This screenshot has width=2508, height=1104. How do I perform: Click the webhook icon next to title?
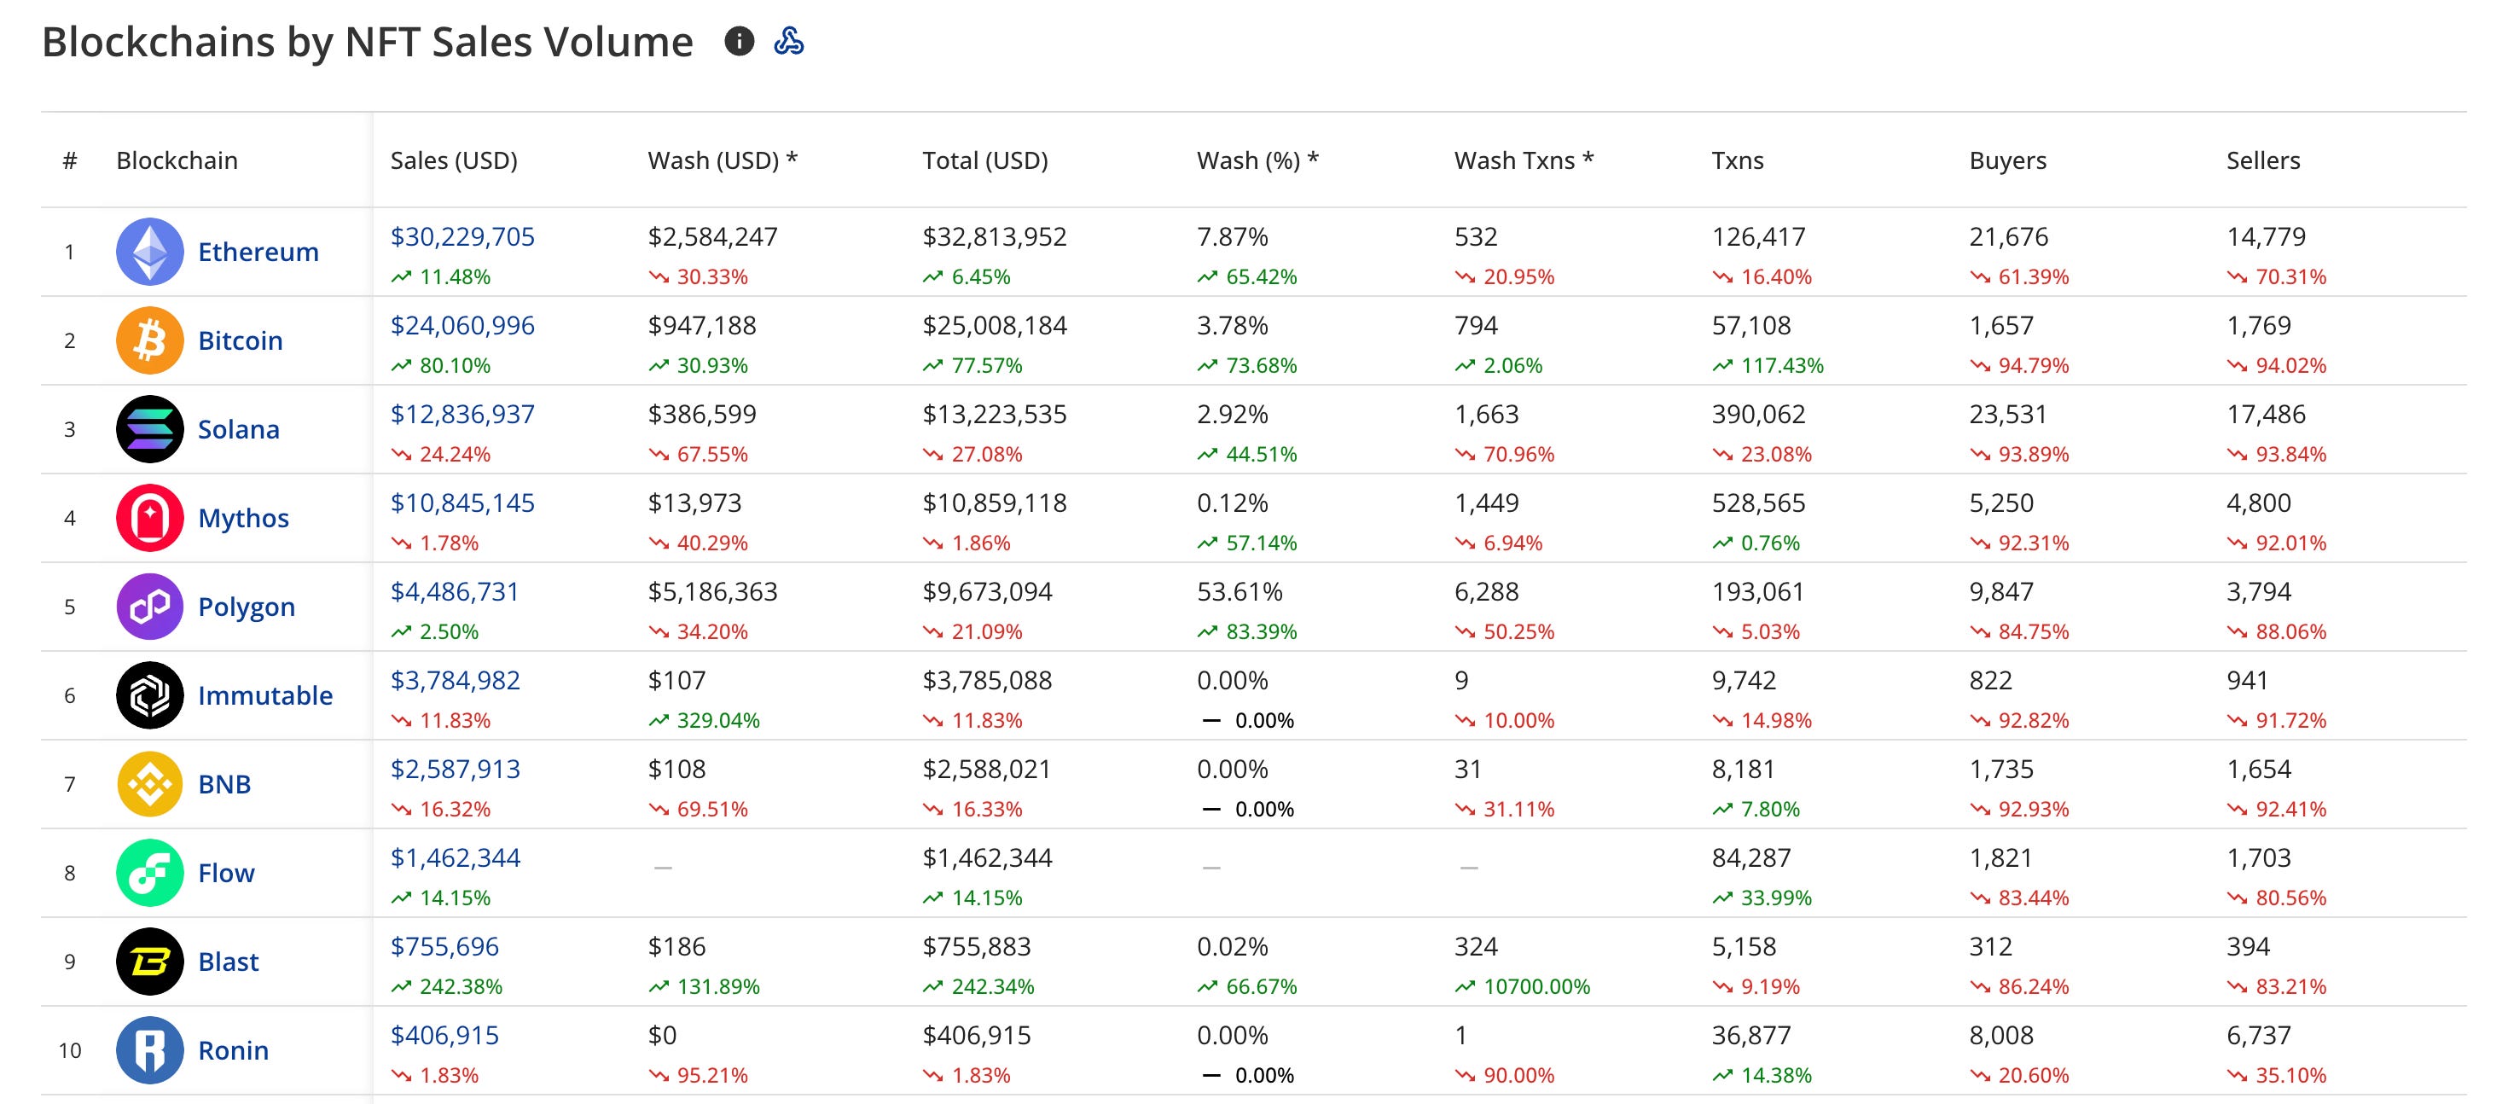(x=787, y=41)
